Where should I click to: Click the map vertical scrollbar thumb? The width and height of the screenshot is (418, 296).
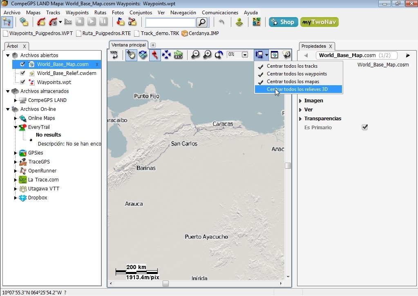click(288, 166)
